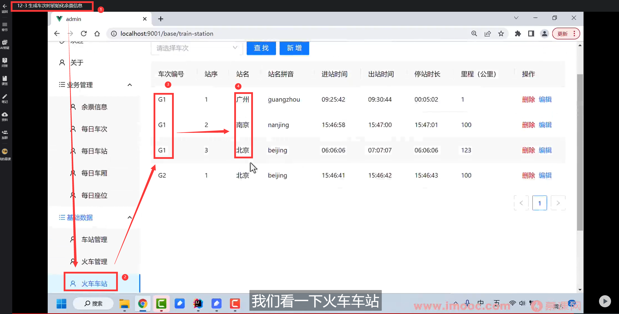Click the scrollbar down arrow
The image size is (619, 314).
pyautogui.click(x=580, y=290)
